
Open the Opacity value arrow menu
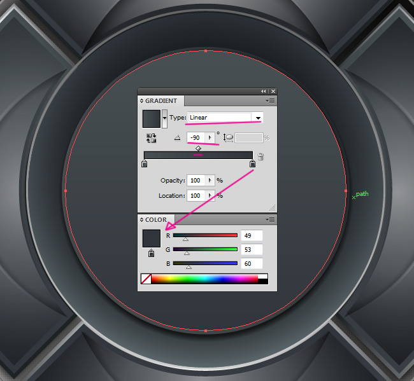tap(210, 181)
